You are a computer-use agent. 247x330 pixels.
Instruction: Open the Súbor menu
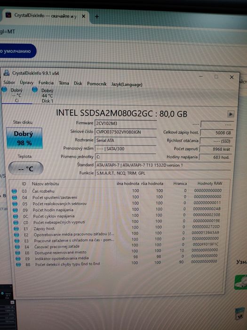click(9, 82)
